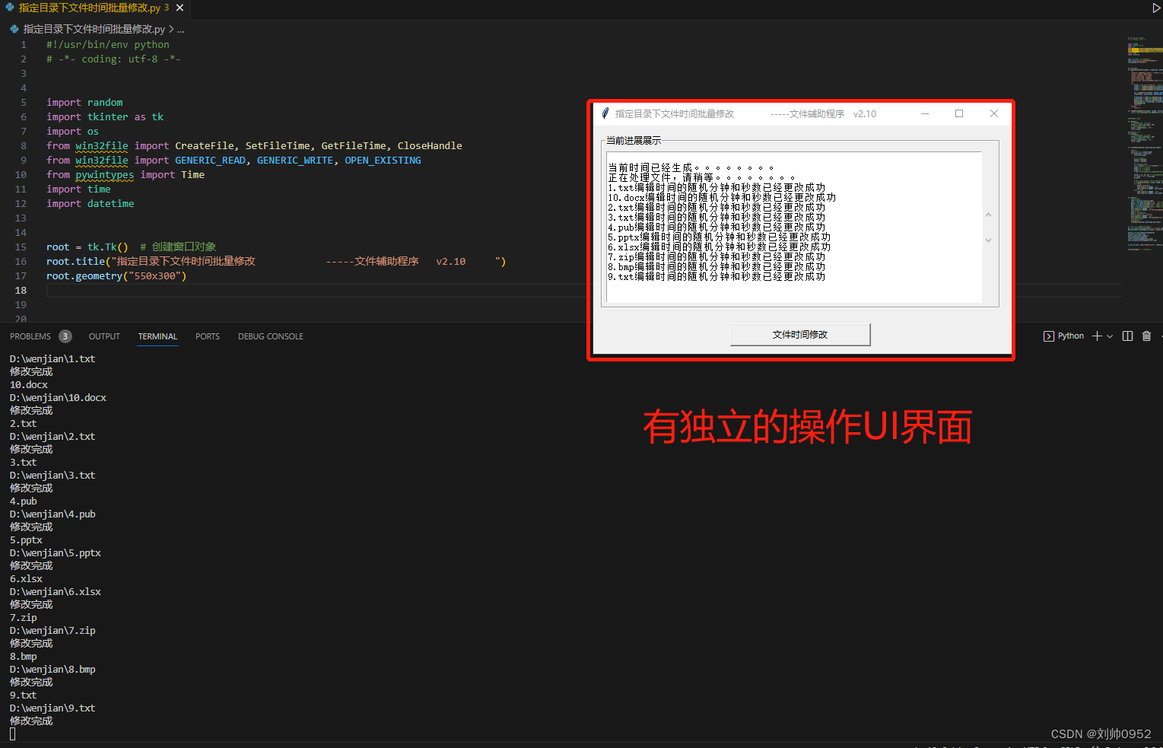This screenshot has width=1163, height=748.
Task: Click the 当前进展展示 frame label
Action: pos(634,141)
